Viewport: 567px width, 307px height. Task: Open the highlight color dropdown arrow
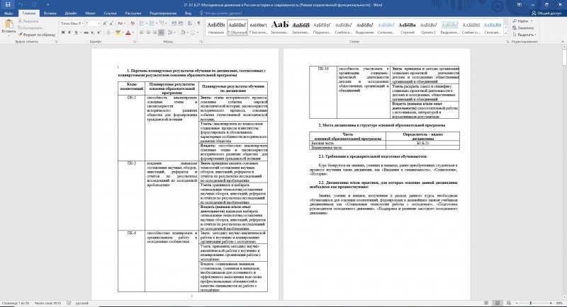122,33
